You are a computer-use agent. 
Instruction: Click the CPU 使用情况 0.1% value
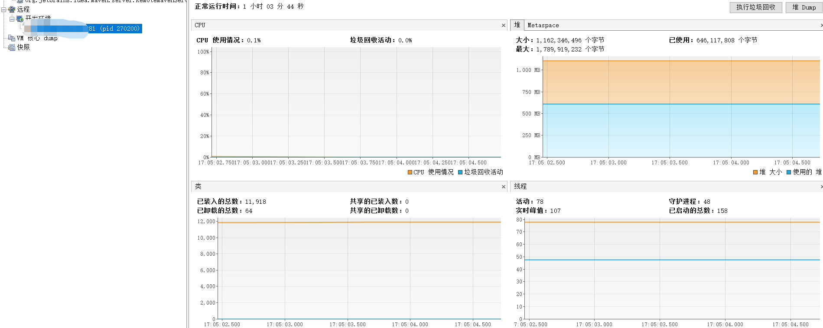[x=254, y=40]
